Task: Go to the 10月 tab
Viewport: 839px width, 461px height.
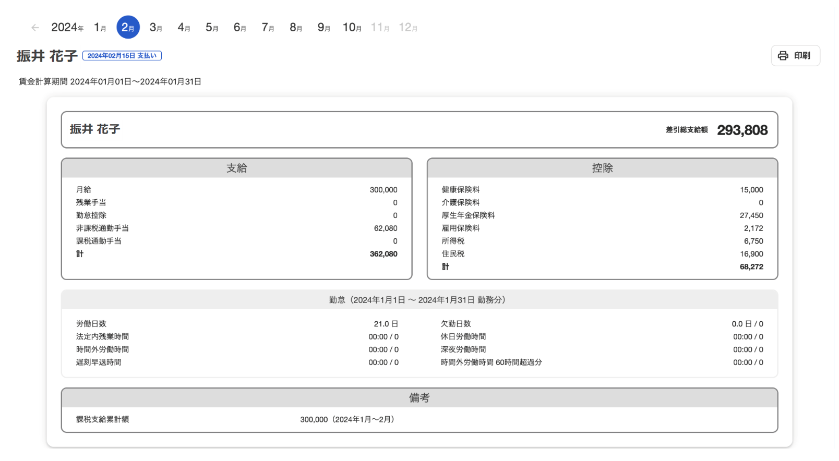Action: coord(352,28)
